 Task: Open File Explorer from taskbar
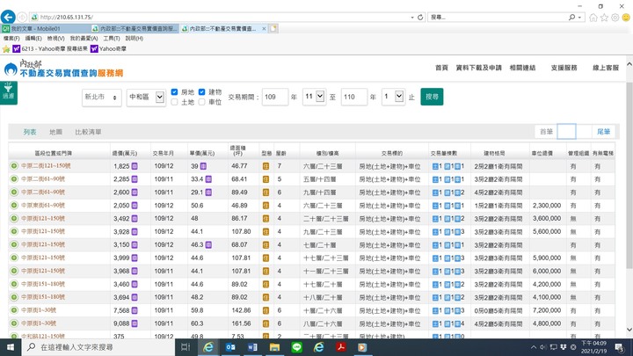pos(274,347)
